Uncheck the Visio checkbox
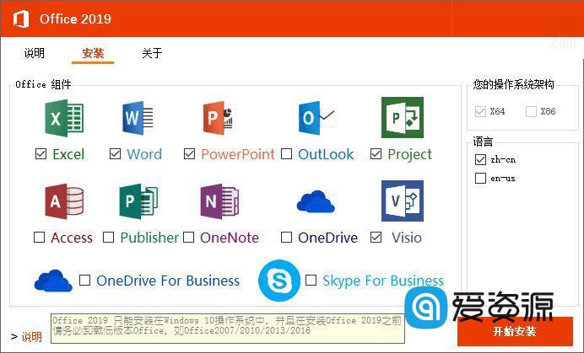Image resolution: width=584 pixels, height=353 pixels. 376,237
